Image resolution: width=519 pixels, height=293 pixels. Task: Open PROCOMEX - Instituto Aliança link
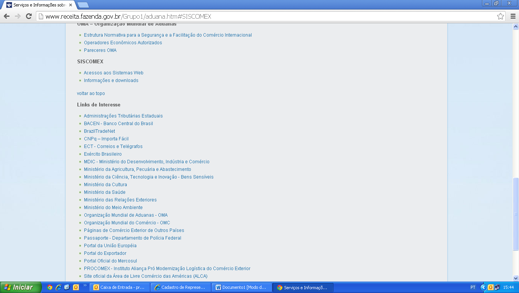point(167,268)
